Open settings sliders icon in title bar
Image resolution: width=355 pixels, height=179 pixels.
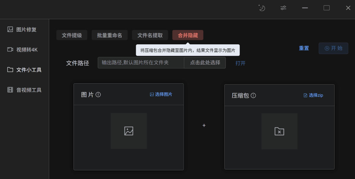[283, 8]
